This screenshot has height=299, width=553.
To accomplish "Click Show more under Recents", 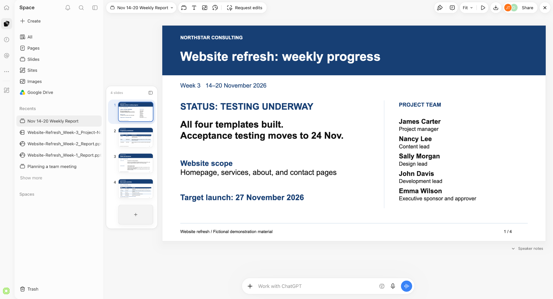I will (31, 178).
